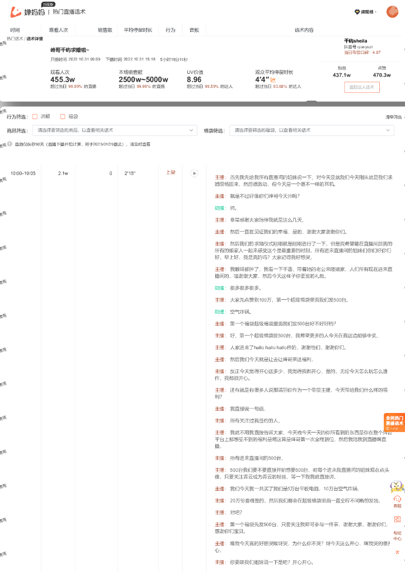Click the 2'15" stay duration cell
Viewport: 405px width, 573px height.
click(130, 173)
